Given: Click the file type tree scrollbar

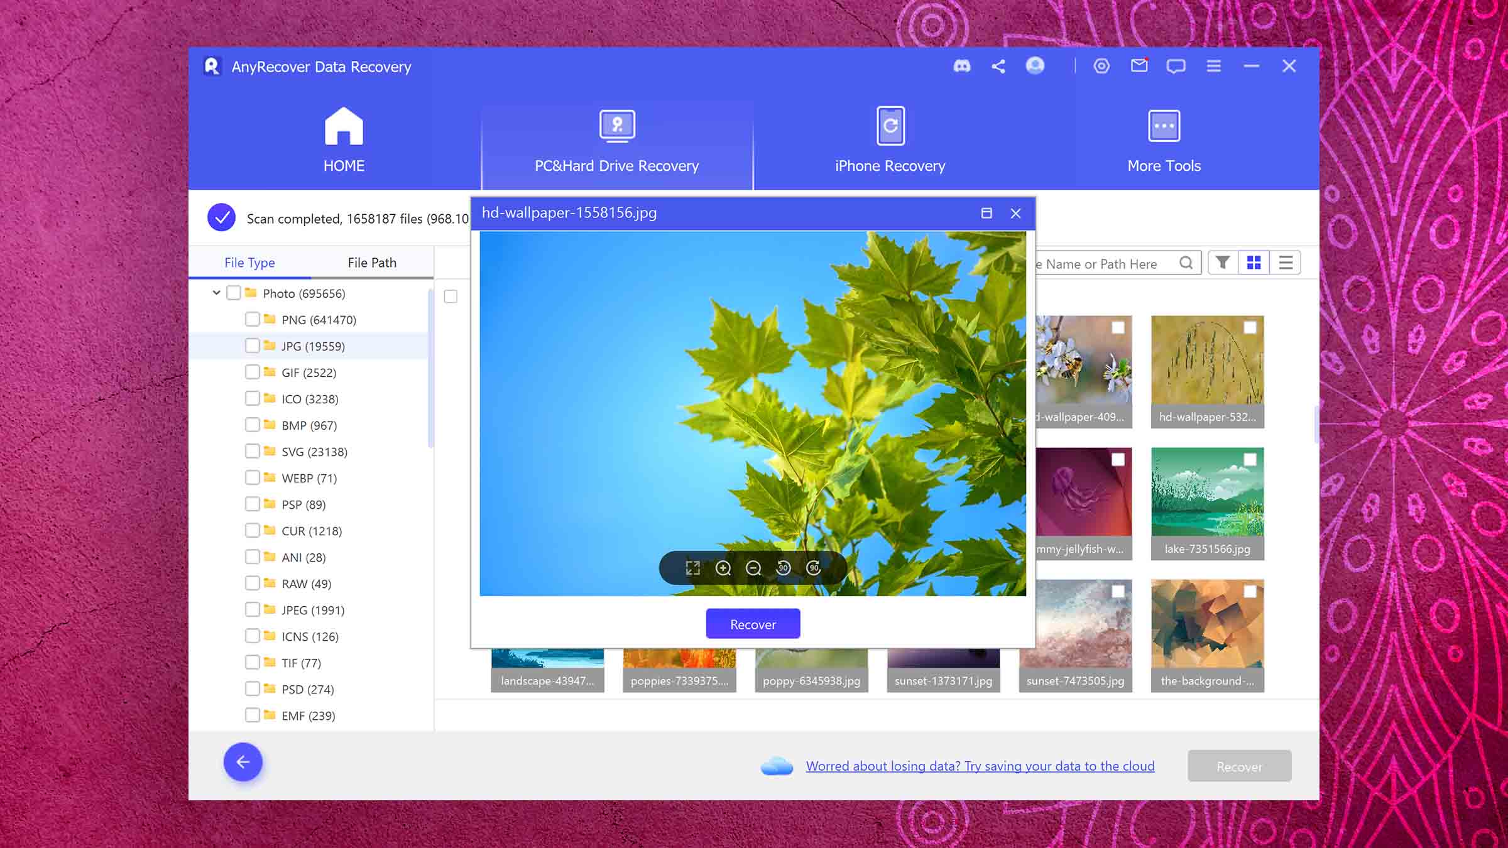Looking at the screenshot, I should (x=430, y=368).
